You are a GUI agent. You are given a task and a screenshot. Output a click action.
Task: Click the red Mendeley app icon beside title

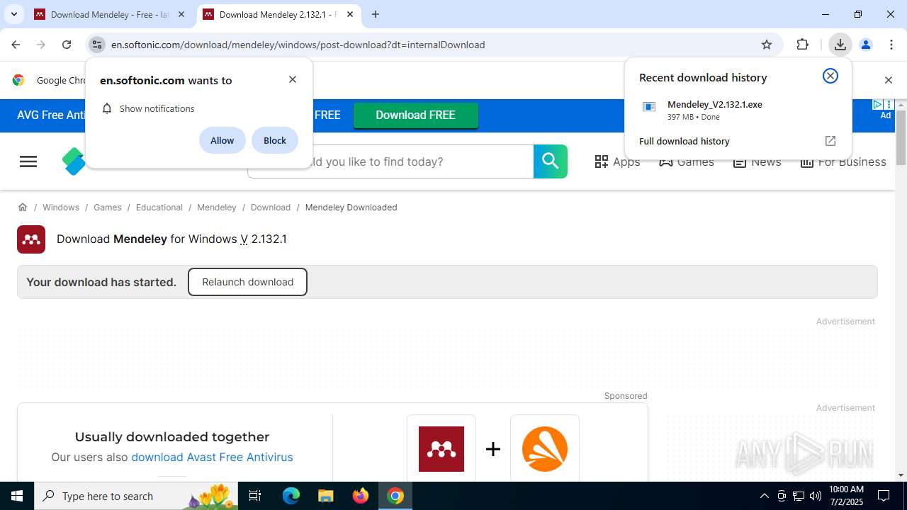tap(31, 239)
